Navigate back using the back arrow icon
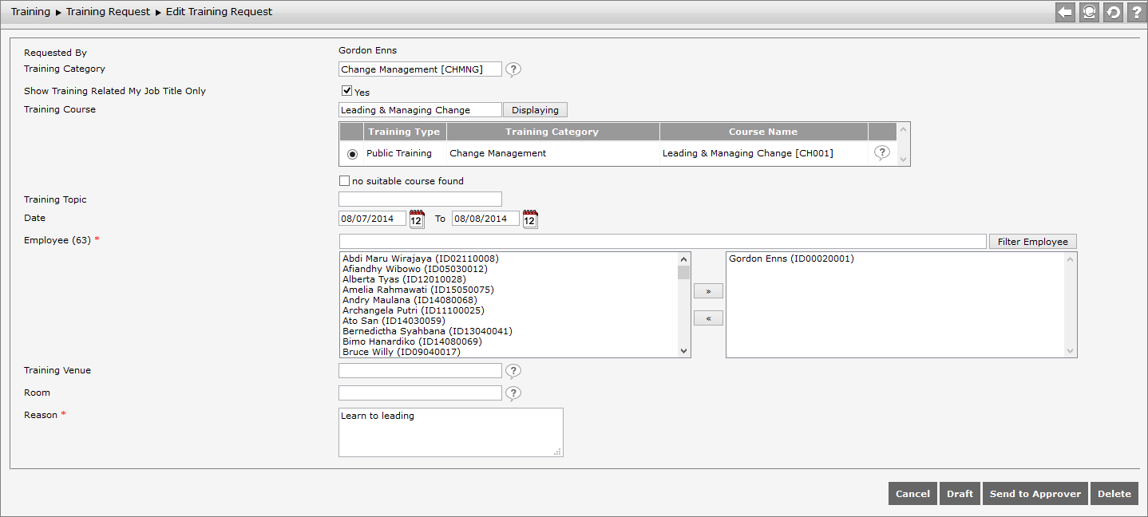This screenshot has width=1148, height=517. pyautogui.click(x=1064, y=11)
